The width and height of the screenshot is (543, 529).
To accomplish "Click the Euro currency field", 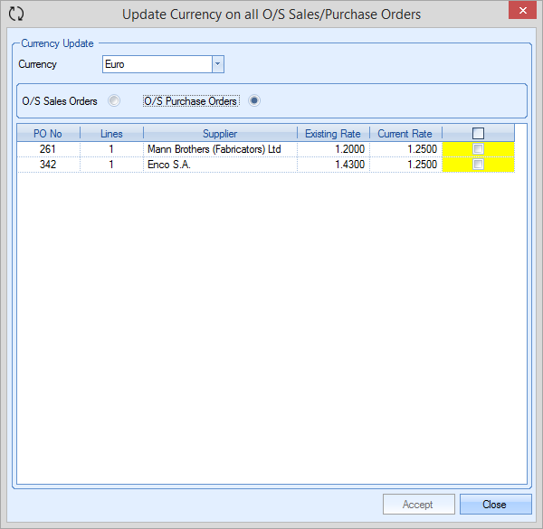I will (157, 64).
